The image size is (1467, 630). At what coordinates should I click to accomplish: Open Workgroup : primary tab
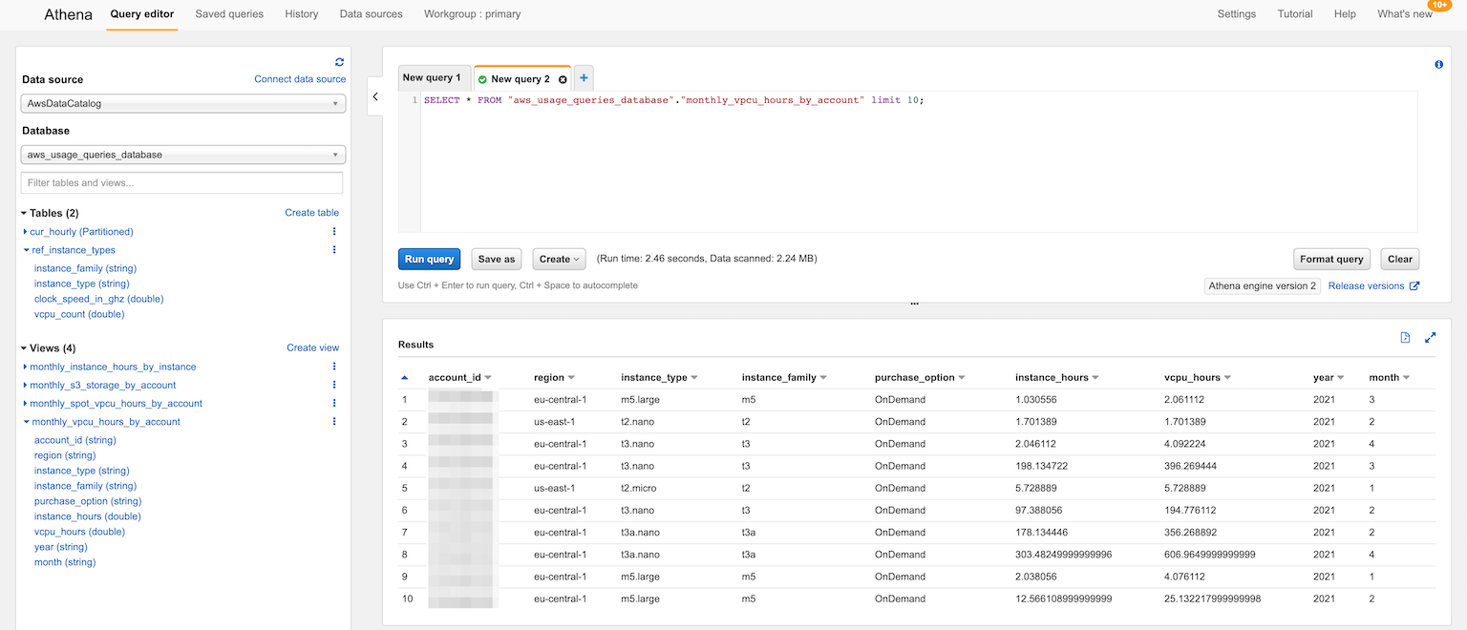(x=473, y=14)
